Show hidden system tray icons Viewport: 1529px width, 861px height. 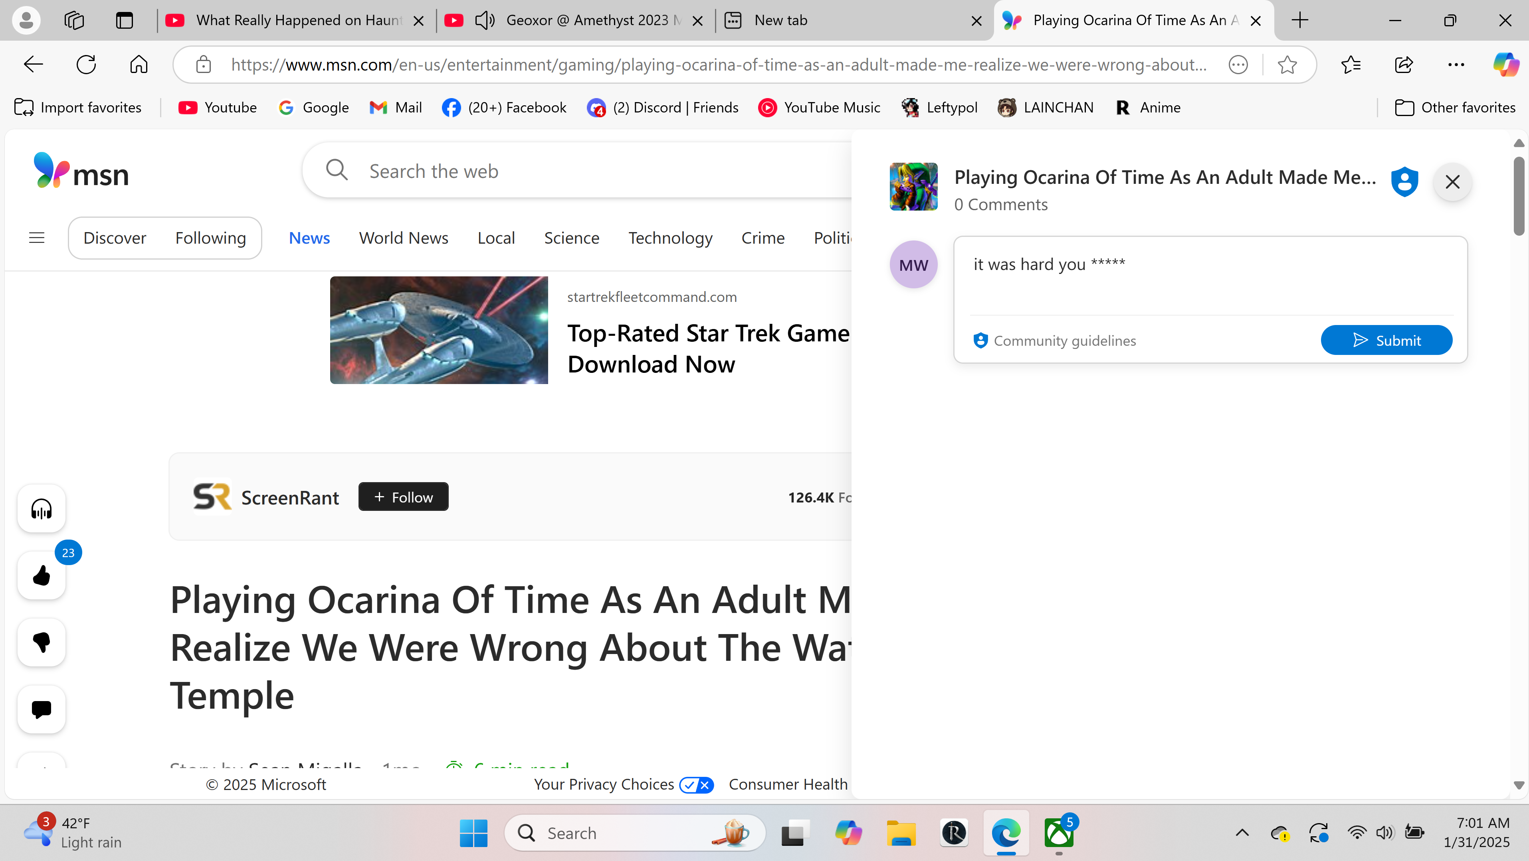pyautogui.click(x=1242, y=833)
